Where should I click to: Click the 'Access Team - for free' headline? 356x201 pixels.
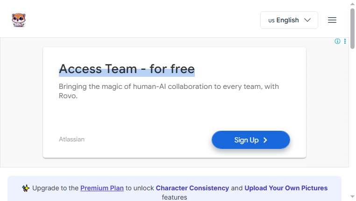[x=127, y=69]
